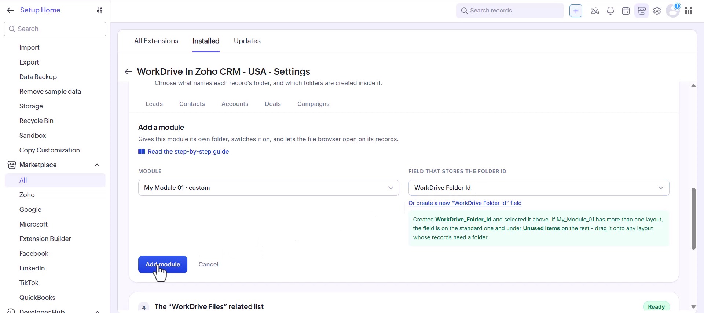Select the Deals module tab
Viewport: 704px width, 313px height.
coord(273,104)
